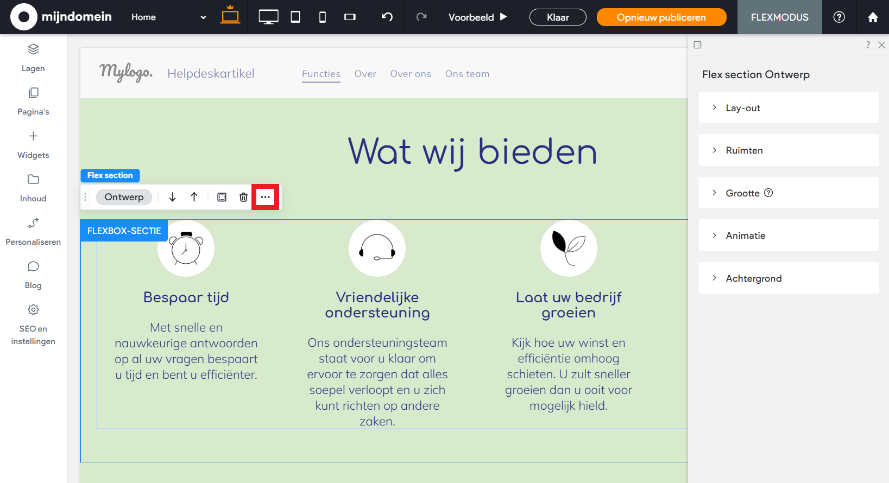Screen dimensions: 889x483
Task: Open the Personaliseren panel
Action: coord(33,231)
